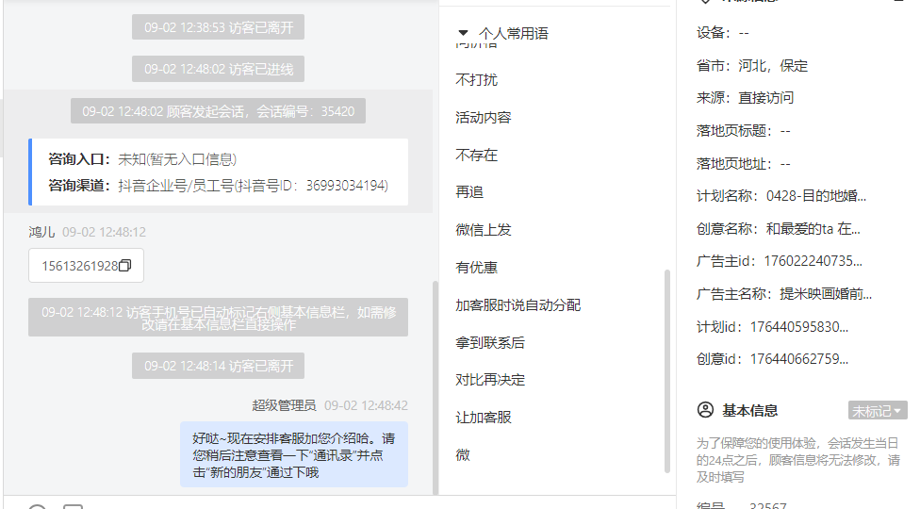Select quick phrase 有优惠

click(476, 268)
